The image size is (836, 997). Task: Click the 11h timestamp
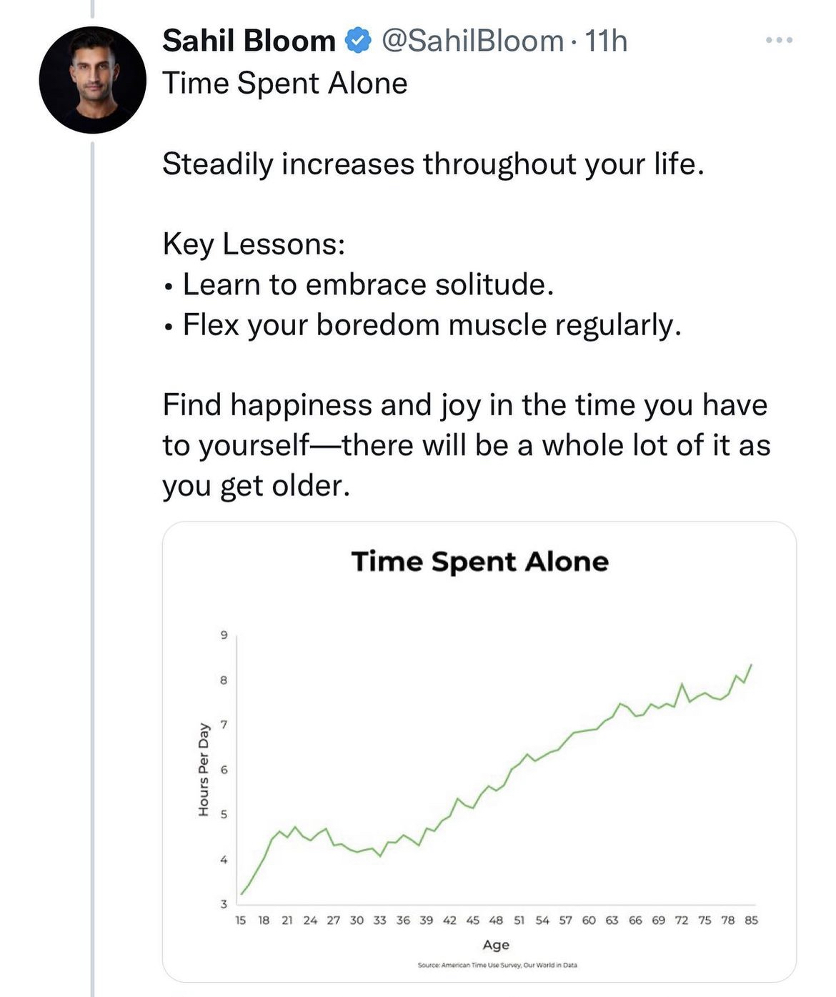pos(606,41)
